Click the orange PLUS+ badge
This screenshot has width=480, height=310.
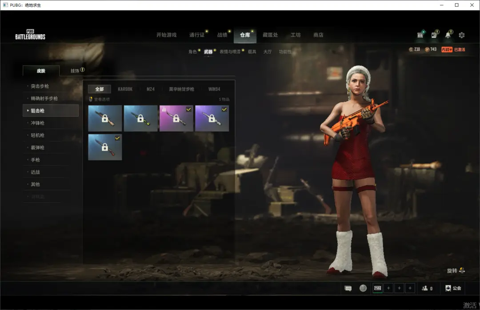[x=447, y=50]
